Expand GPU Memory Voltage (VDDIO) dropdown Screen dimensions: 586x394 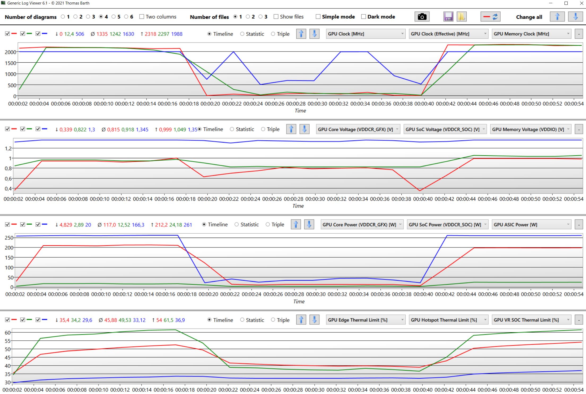click(x=531, y=129)
